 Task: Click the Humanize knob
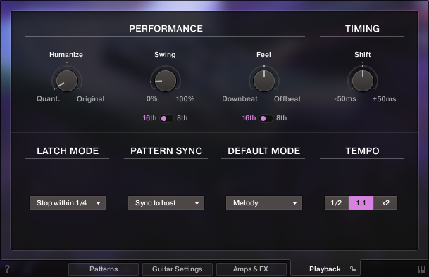[x=67, y=80]
